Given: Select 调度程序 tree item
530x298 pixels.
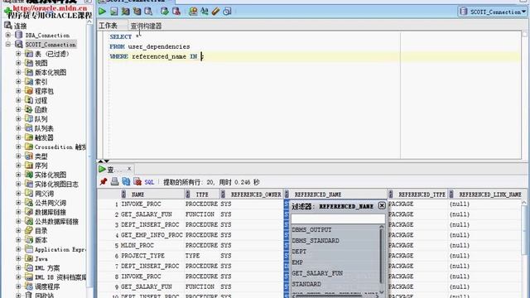Looking at the screenshot, I should [47, 286].
